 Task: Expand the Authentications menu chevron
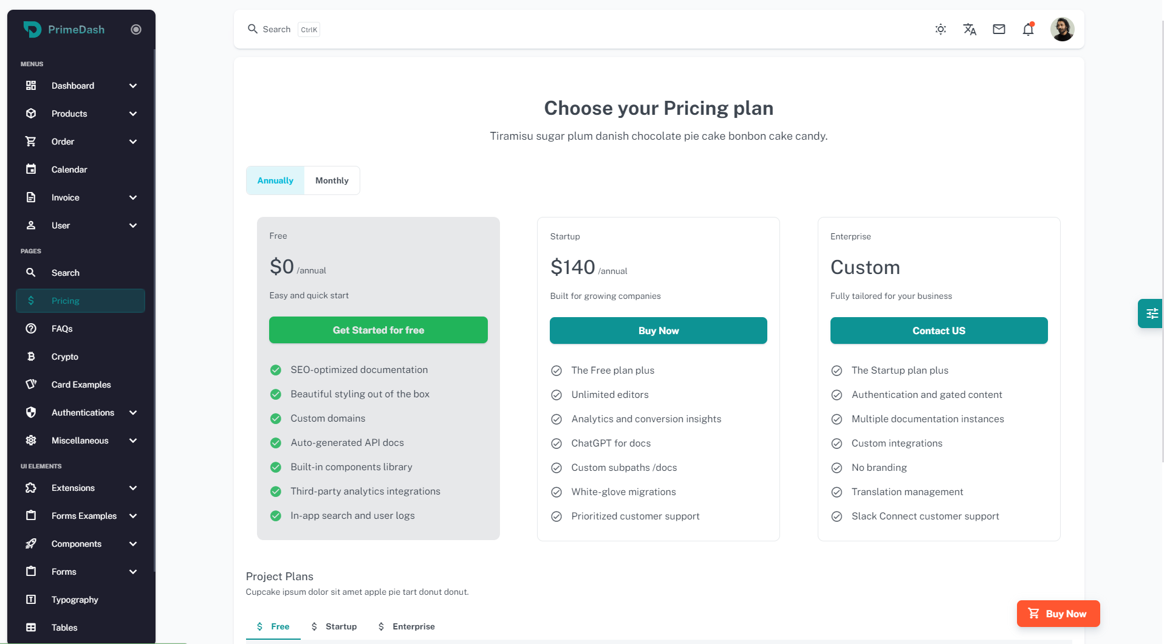(133, 413)
